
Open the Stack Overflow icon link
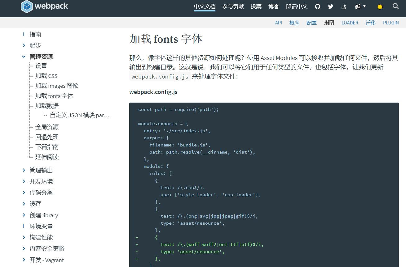(x=344, y=6)
